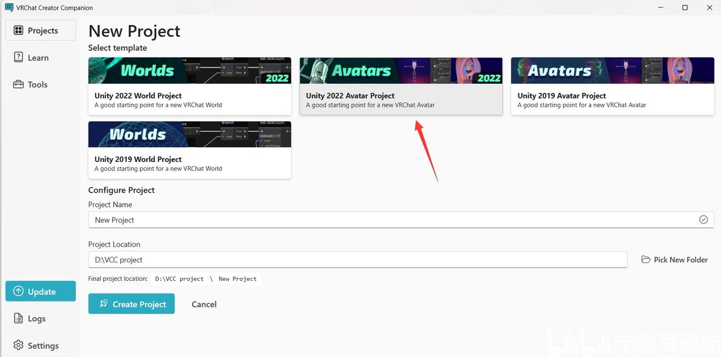
Task: Click the Logs document icon
Action: (18, 318)
